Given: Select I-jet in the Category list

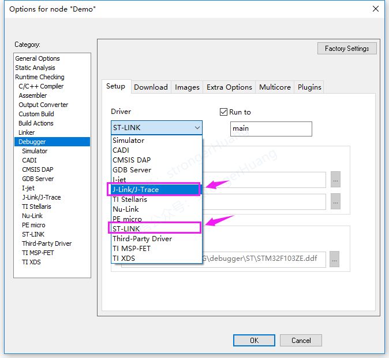Looking at the screenshot, I should [x=52, y=188].
